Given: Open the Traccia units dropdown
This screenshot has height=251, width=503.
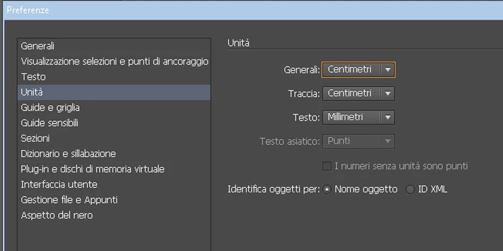Looking at the screenshot, I should coord(358,93).
